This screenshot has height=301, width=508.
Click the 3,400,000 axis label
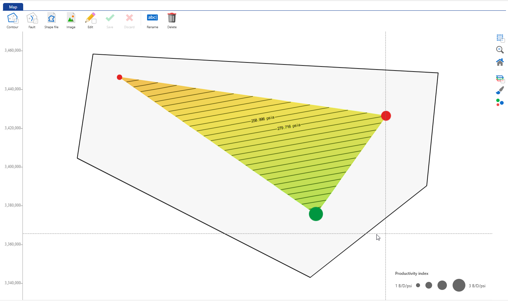point(13,166)
